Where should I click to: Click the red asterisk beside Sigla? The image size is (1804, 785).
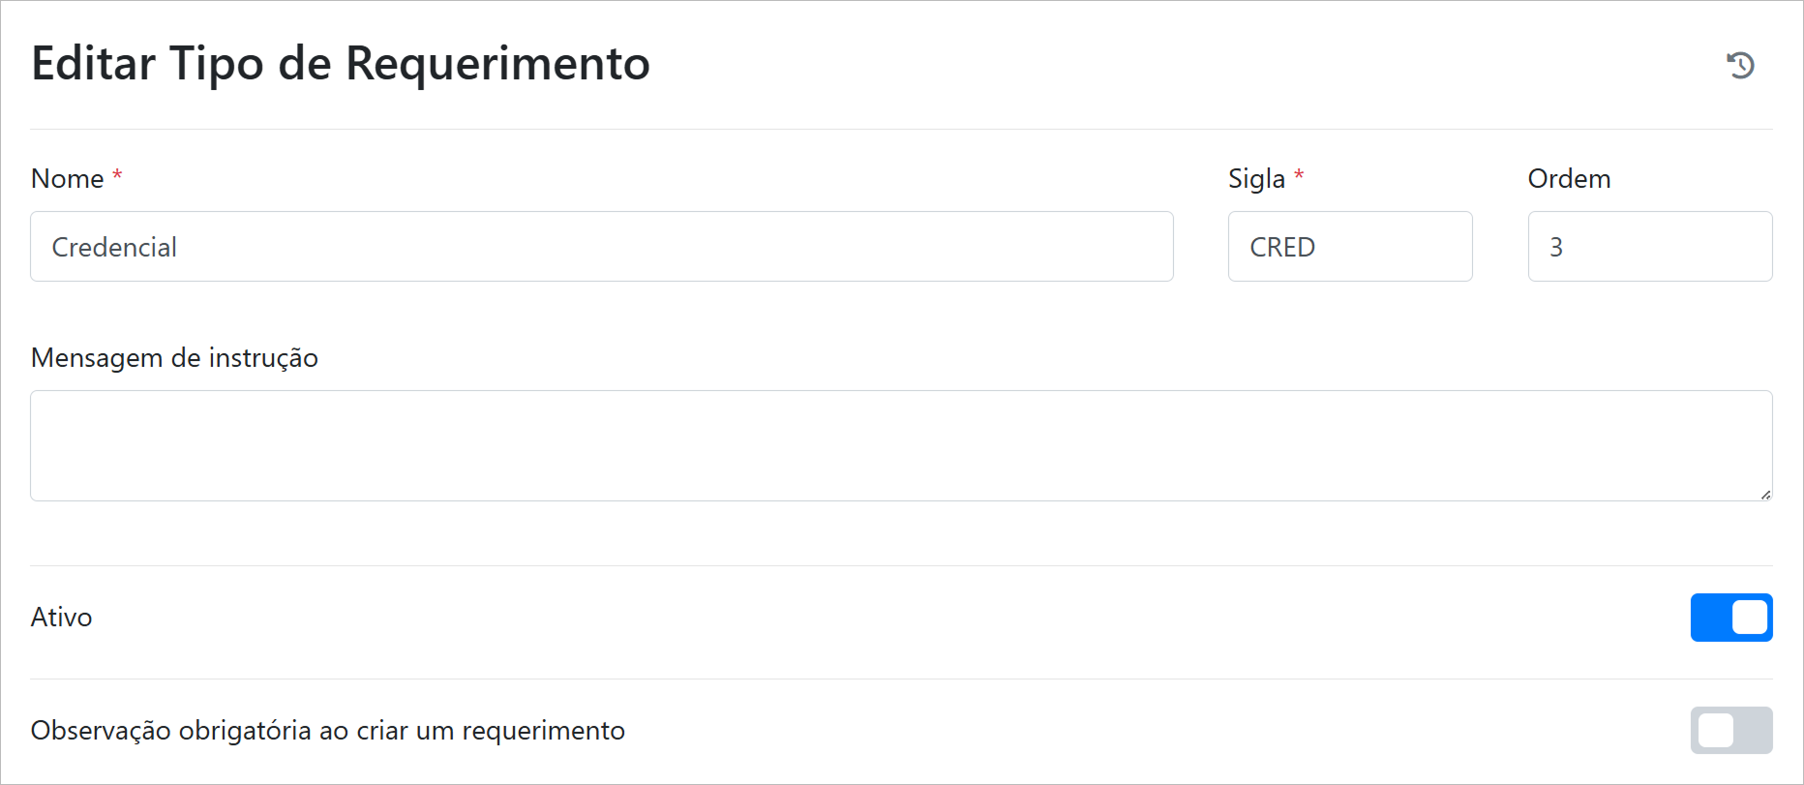tap(1299, 176)
